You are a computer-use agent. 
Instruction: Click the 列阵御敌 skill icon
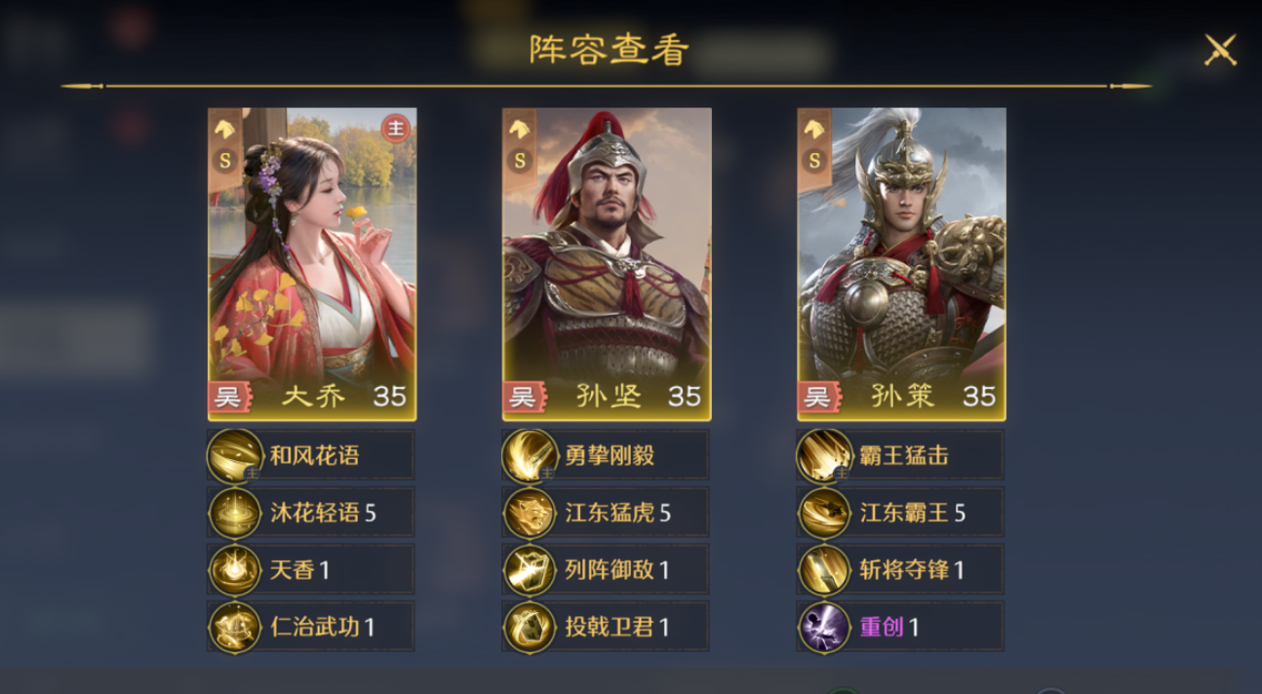[530, 570]
